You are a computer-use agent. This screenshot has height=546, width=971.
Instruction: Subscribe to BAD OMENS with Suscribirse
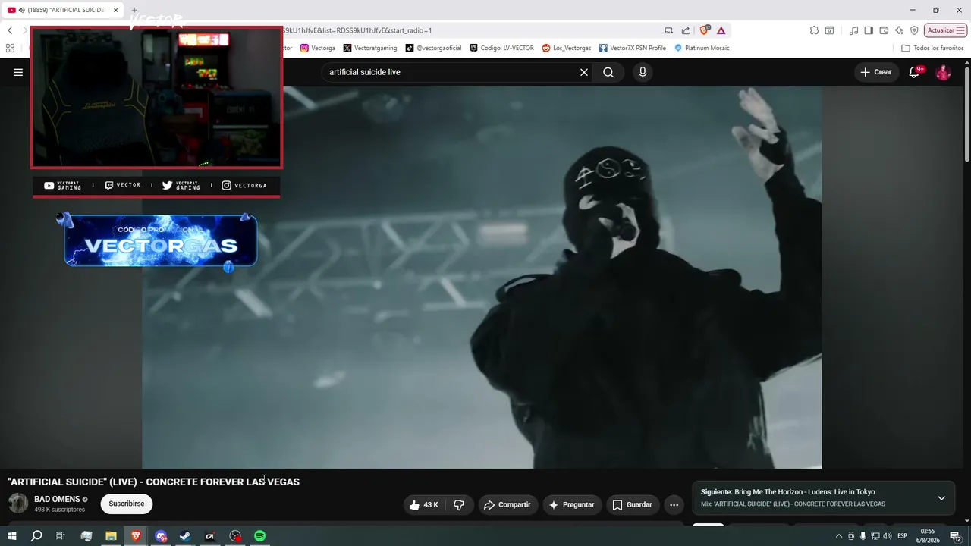pos(127,504)
